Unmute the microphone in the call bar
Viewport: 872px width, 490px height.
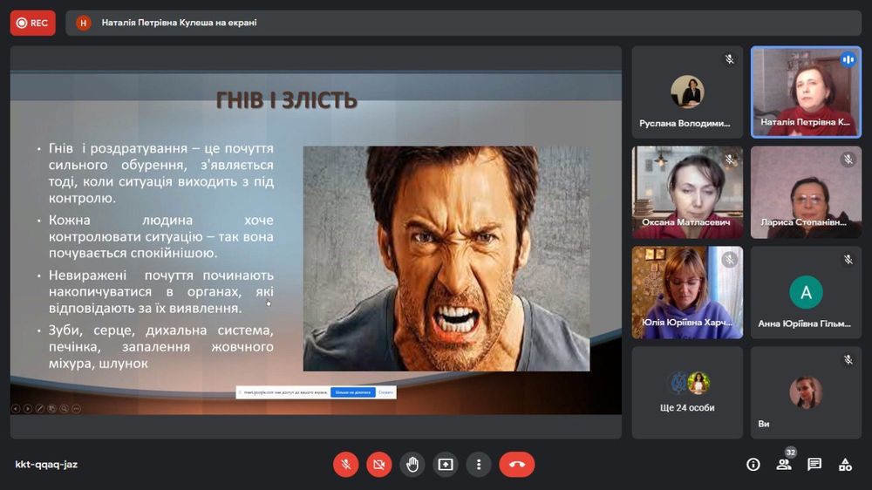click(346, 465)
